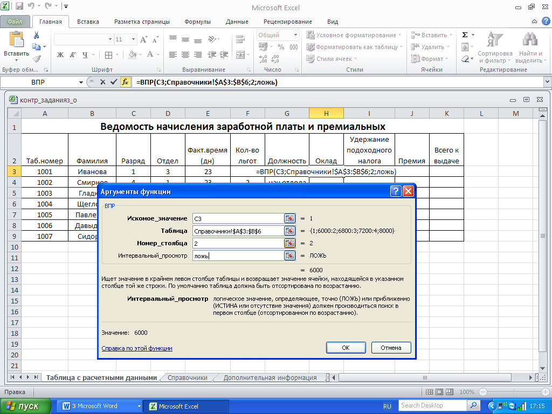Click the Align Right icon
Screen dimensions: 552x414
[x=198, y=54]
